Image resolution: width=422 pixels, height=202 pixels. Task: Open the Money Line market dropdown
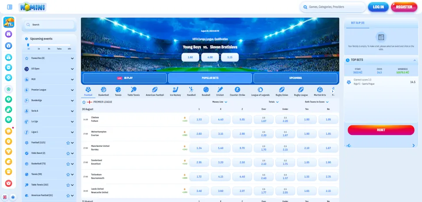pyautogui.click(x=220, y=102)
